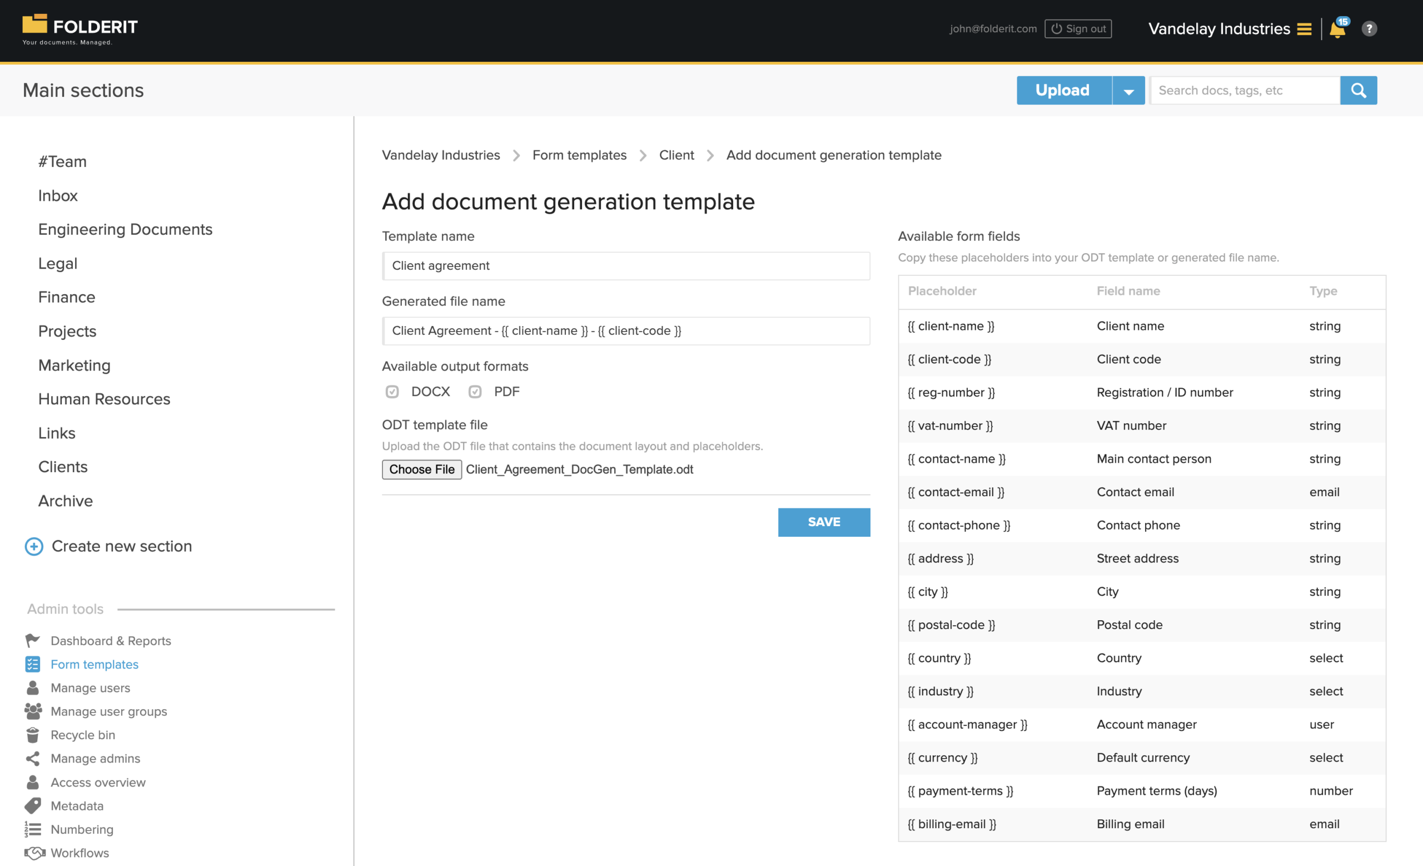Focus the Generated file name input

pos(626,330)
